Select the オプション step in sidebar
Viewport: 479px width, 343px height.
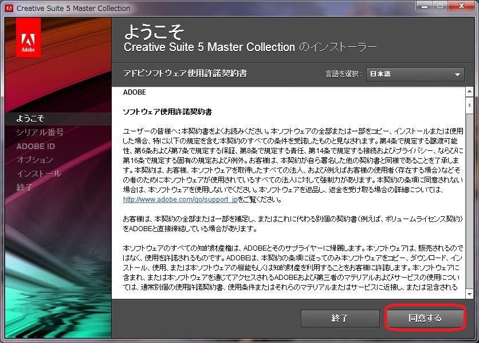[35, 159]
